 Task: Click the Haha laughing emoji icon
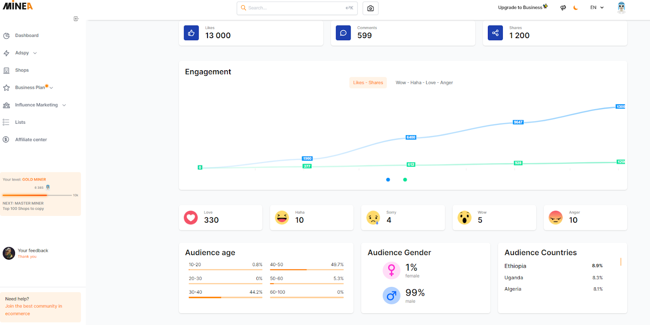(282, 217)
